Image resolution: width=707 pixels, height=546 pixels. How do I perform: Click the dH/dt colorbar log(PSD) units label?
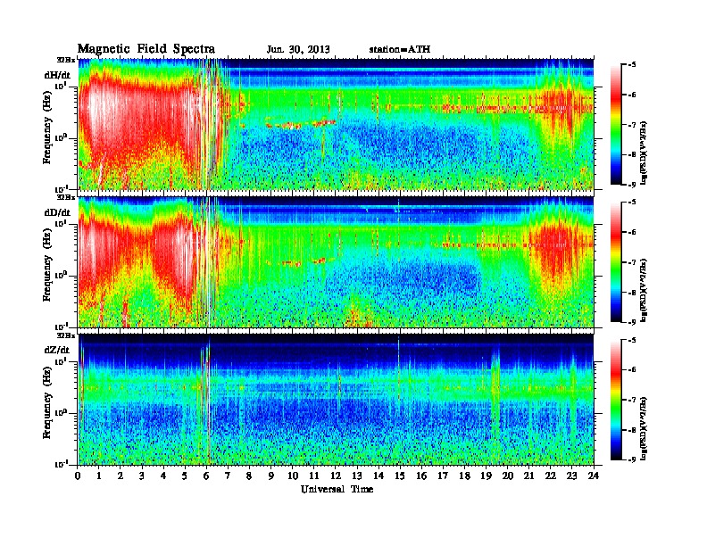pyautogui.click(x=644, y=153)
